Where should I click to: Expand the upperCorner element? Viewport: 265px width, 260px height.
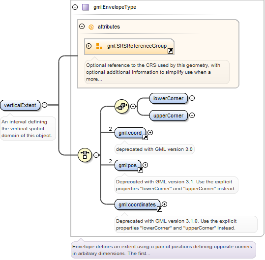pos(192,115)
